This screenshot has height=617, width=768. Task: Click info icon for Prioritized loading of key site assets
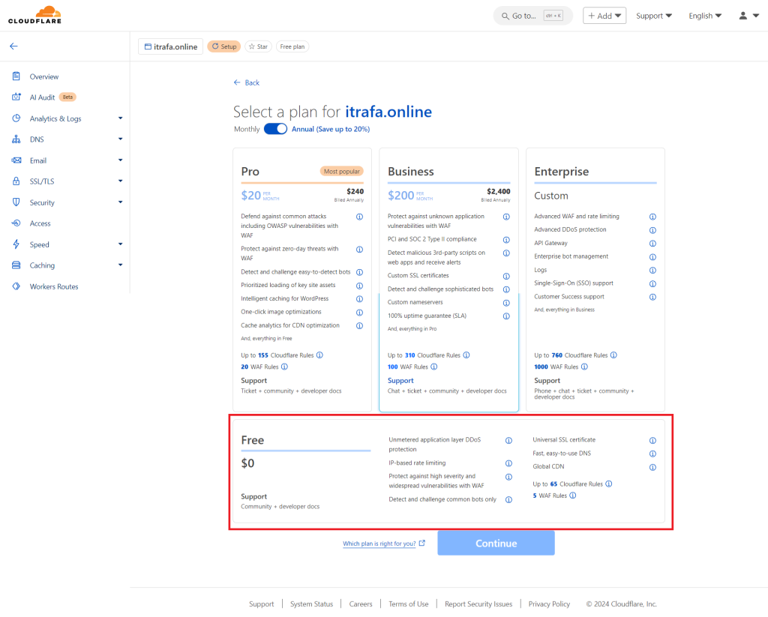(x=359, y=286)
